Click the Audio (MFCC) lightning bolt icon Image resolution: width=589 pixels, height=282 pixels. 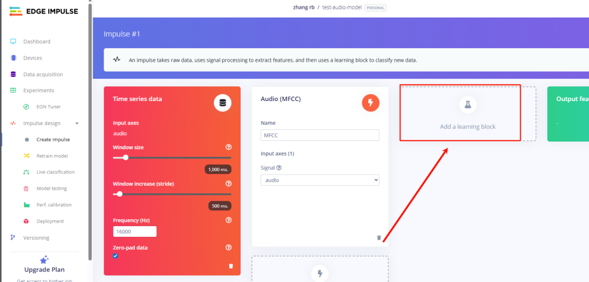coord(370,103)
